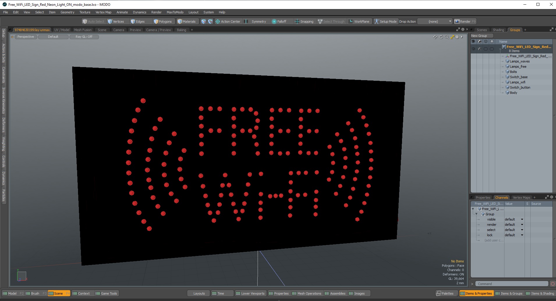Click the camera render column header
This screenshot has height=301, width=556.
pos(480,42)
